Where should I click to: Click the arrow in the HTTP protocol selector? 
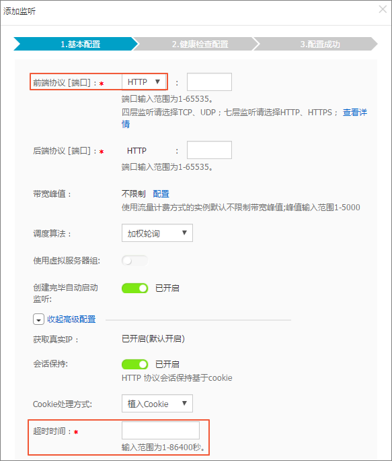point(157,82)
